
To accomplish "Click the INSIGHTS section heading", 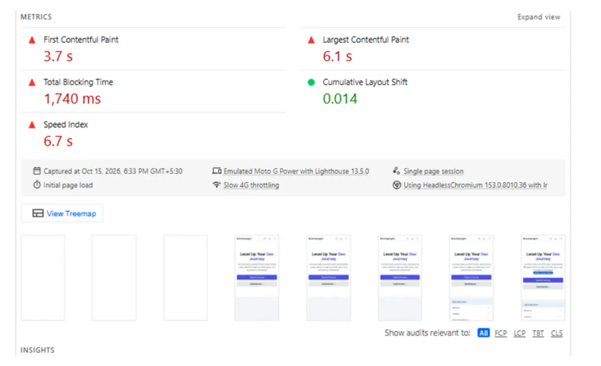I will [x=38, y=350].
